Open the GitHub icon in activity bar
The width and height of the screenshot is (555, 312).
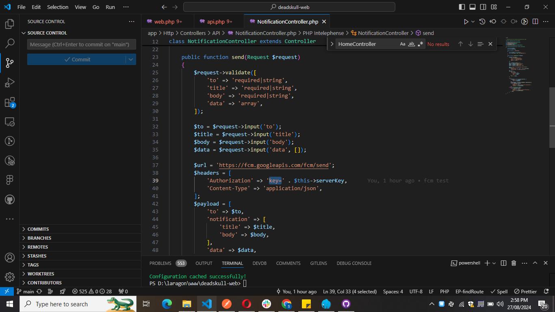10,199
